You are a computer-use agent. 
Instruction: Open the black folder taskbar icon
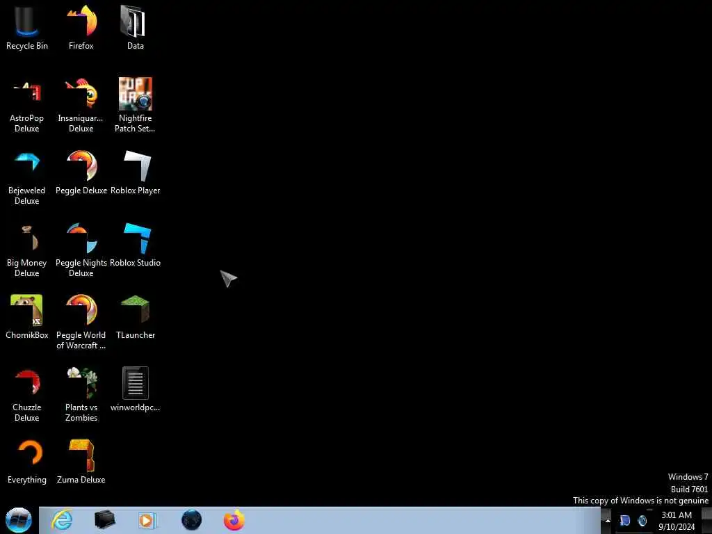[x=104, y=520]
